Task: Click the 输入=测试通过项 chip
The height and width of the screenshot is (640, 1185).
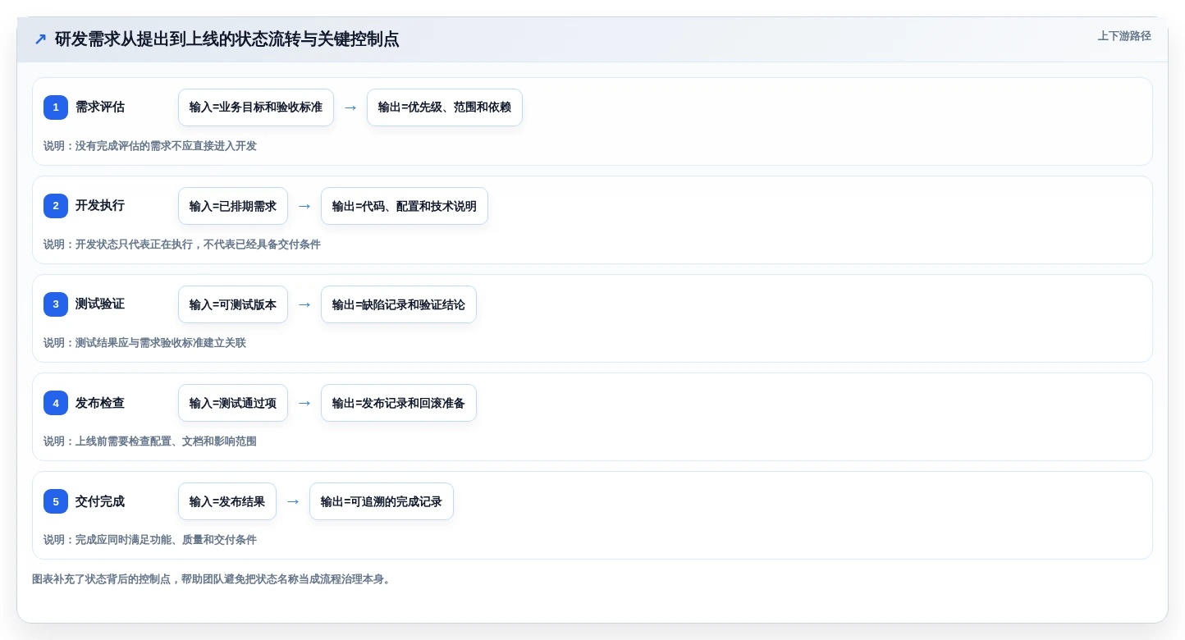Action: [233, 403]
